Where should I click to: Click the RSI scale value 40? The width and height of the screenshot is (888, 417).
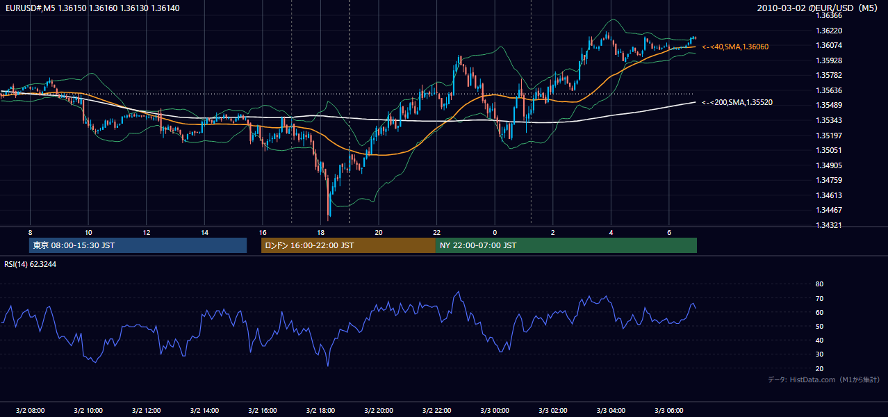tap(819, 340)
